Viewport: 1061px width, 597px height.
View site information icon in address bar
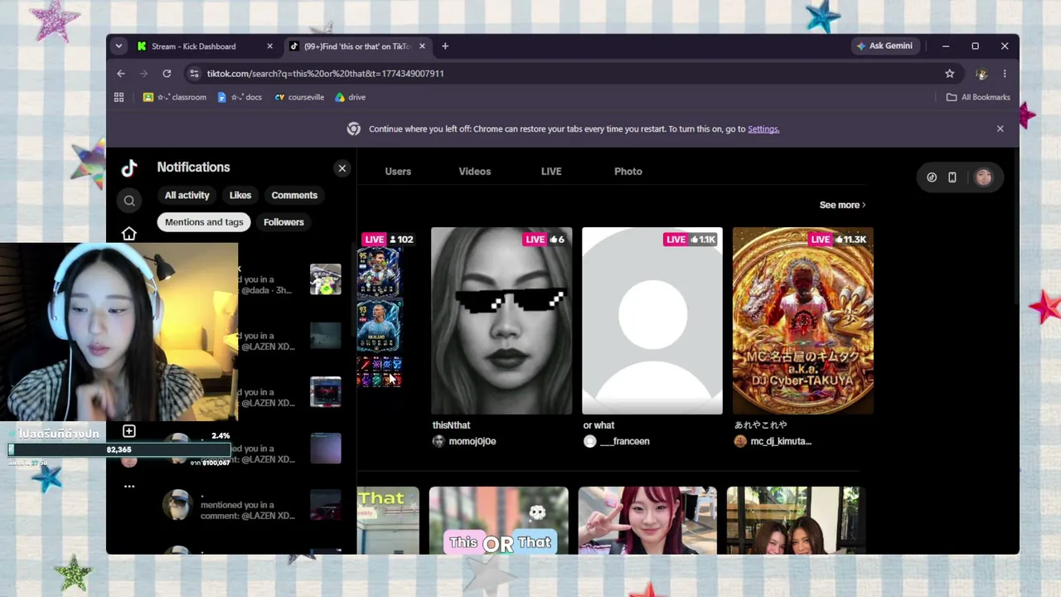pos(194,74)
